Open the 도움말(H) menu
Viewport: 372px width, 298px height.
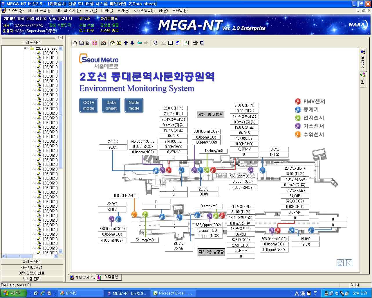click(x=180, y=10)
